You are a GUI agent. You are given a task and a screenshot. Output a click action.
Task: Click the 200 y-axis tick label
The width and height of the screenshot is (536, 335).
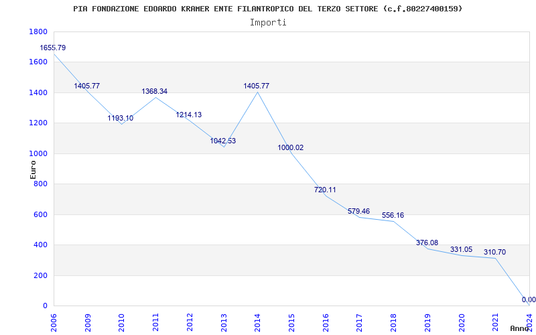41,276
